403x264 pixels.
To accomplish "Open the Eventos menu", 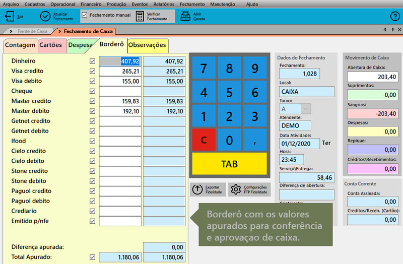I will pyautogui.click(x=140, y=4).
